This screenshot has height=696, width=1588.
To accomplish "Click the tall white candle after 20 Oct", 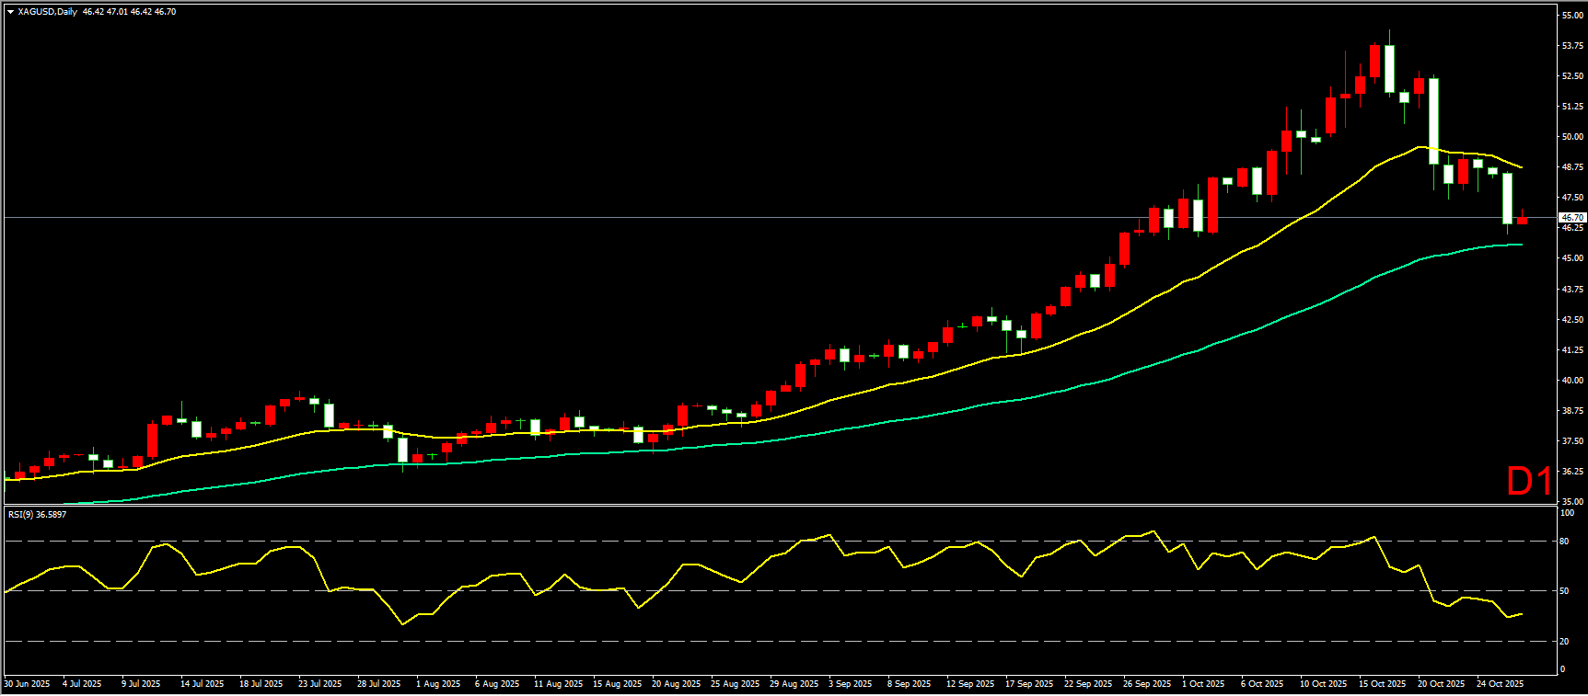I will 1433,121.
